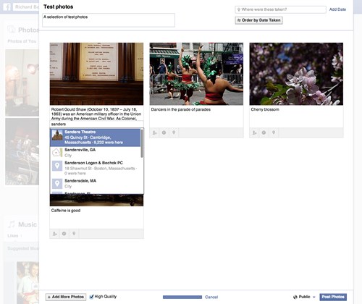This screenshot has width=362, height=304.
Task: Click 'Where were these taken?' field
Action: [x=280, y=9]
